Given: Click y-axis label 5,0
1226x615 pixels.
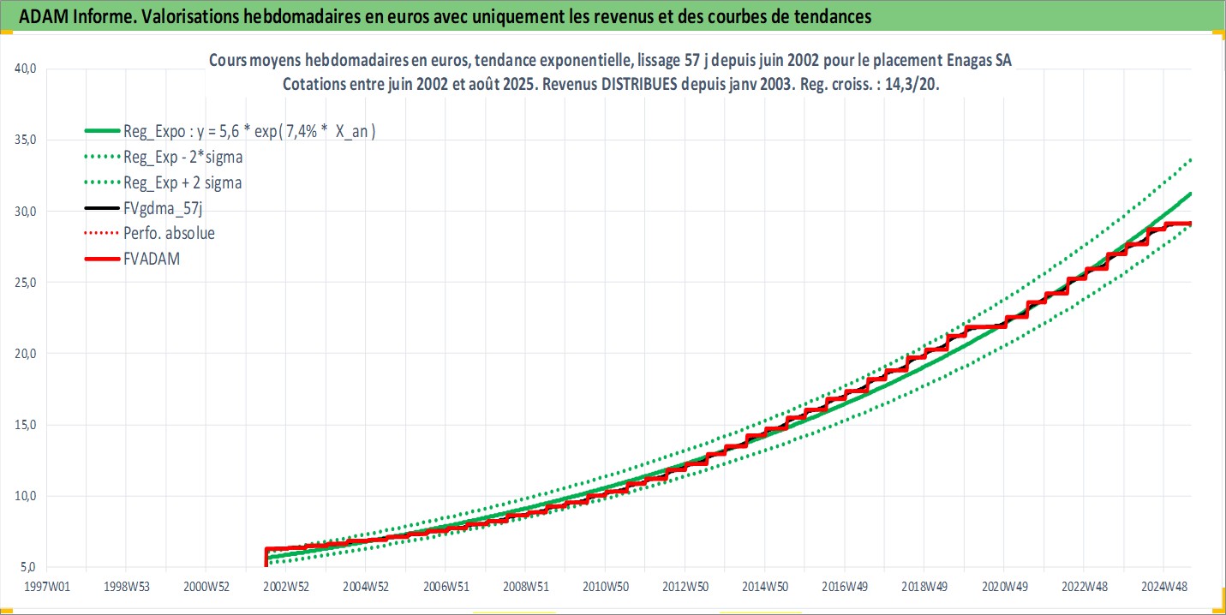Looking at the screenshot, I should point(29,567).
